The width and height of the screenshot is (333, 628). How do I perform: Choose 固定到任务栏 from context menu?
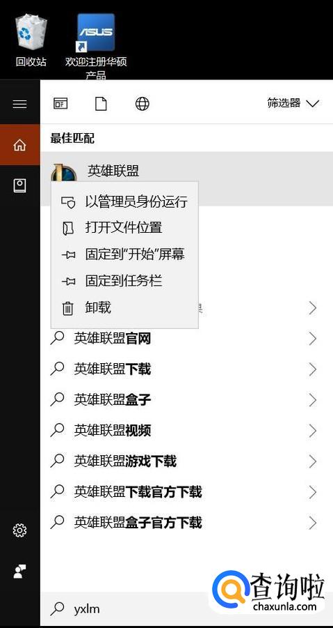point(124,281)
